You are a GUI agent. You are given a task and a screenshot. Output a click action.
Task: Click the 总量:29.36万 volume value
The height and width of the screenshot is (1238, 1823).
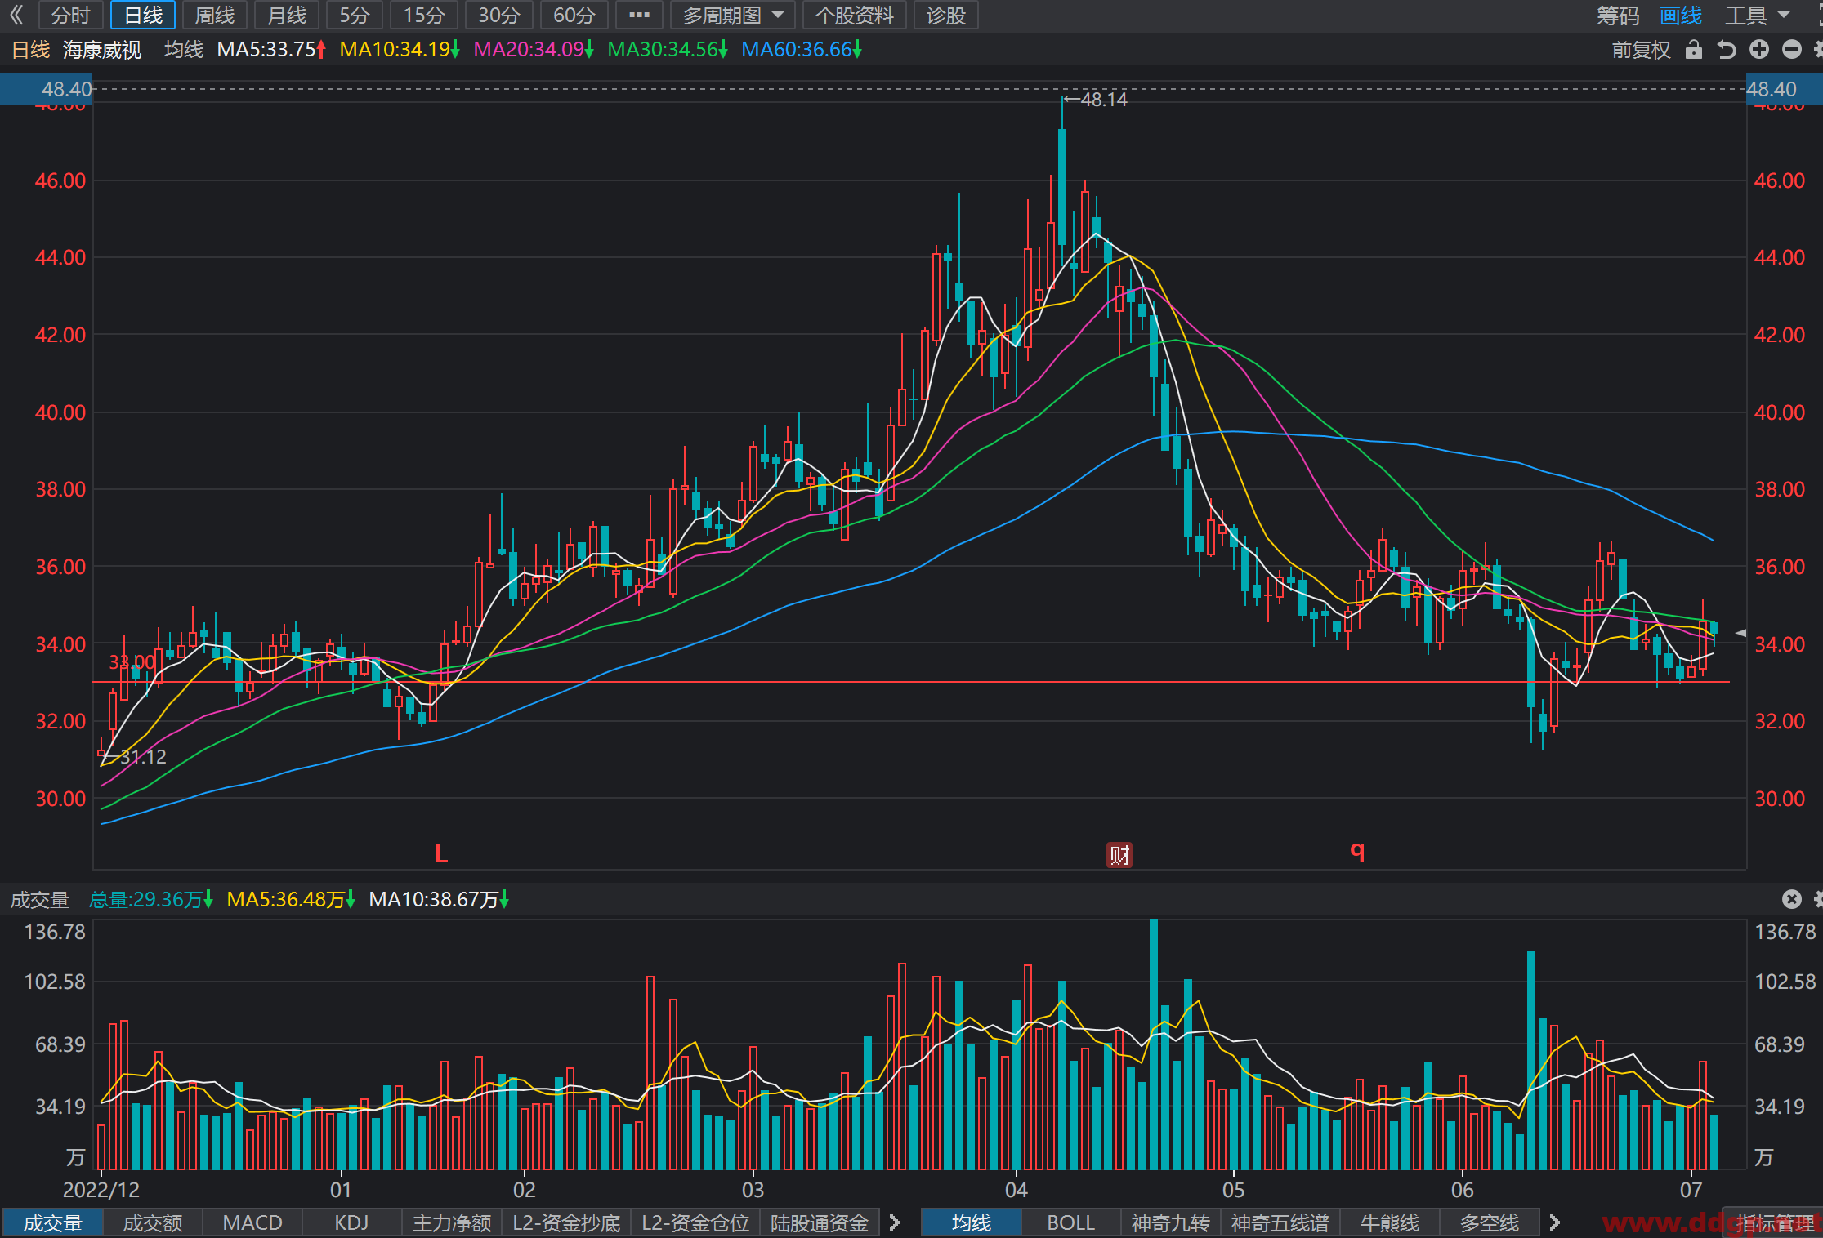[151, 900]
